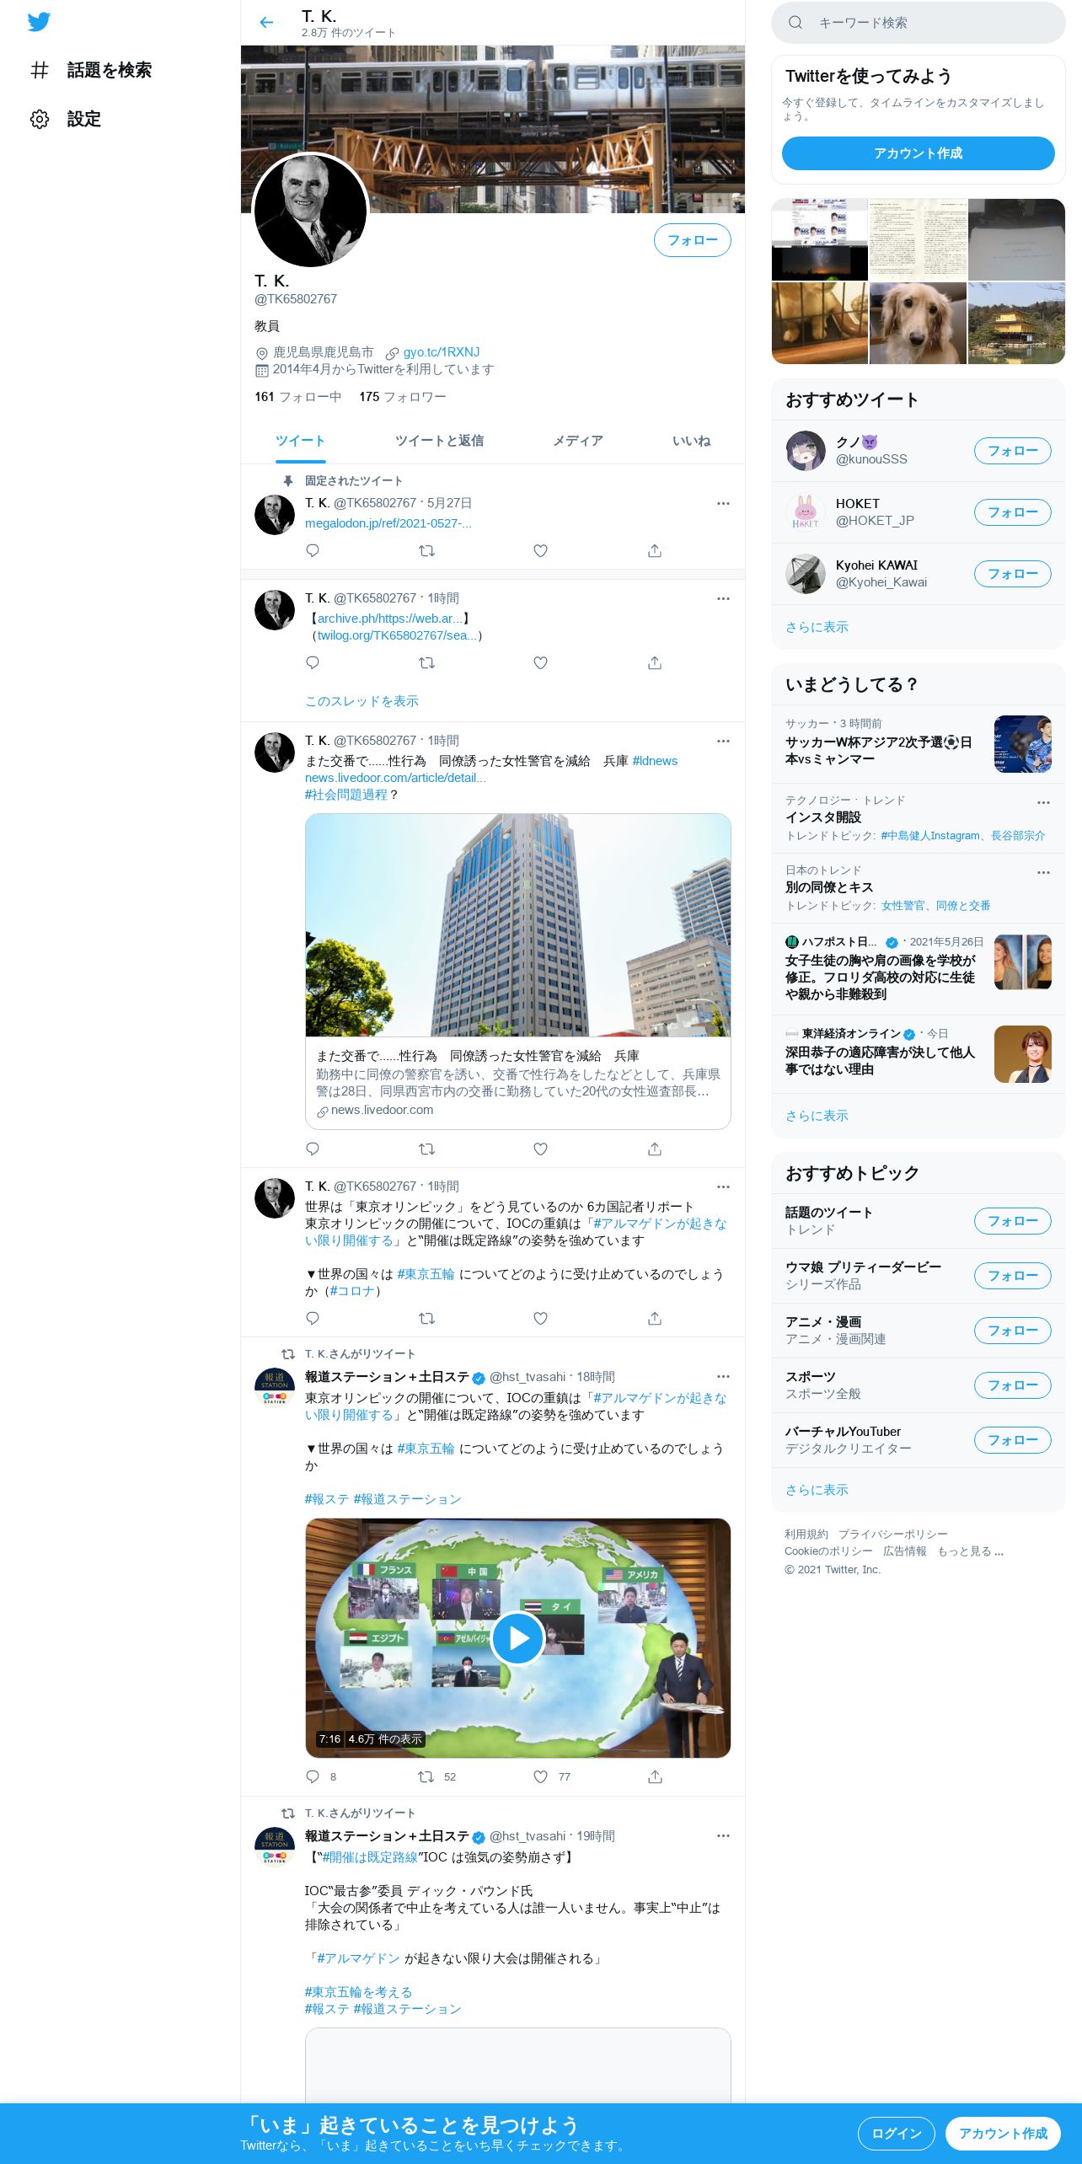Click もっと見る in the footer

pyautogui.click(x=970, y=1551)
